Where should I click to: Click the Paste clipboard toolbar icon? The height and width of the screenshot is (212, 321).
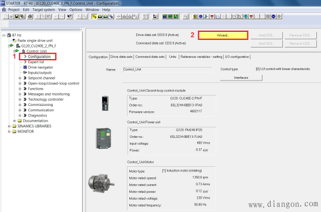click(x=49, y=16)
